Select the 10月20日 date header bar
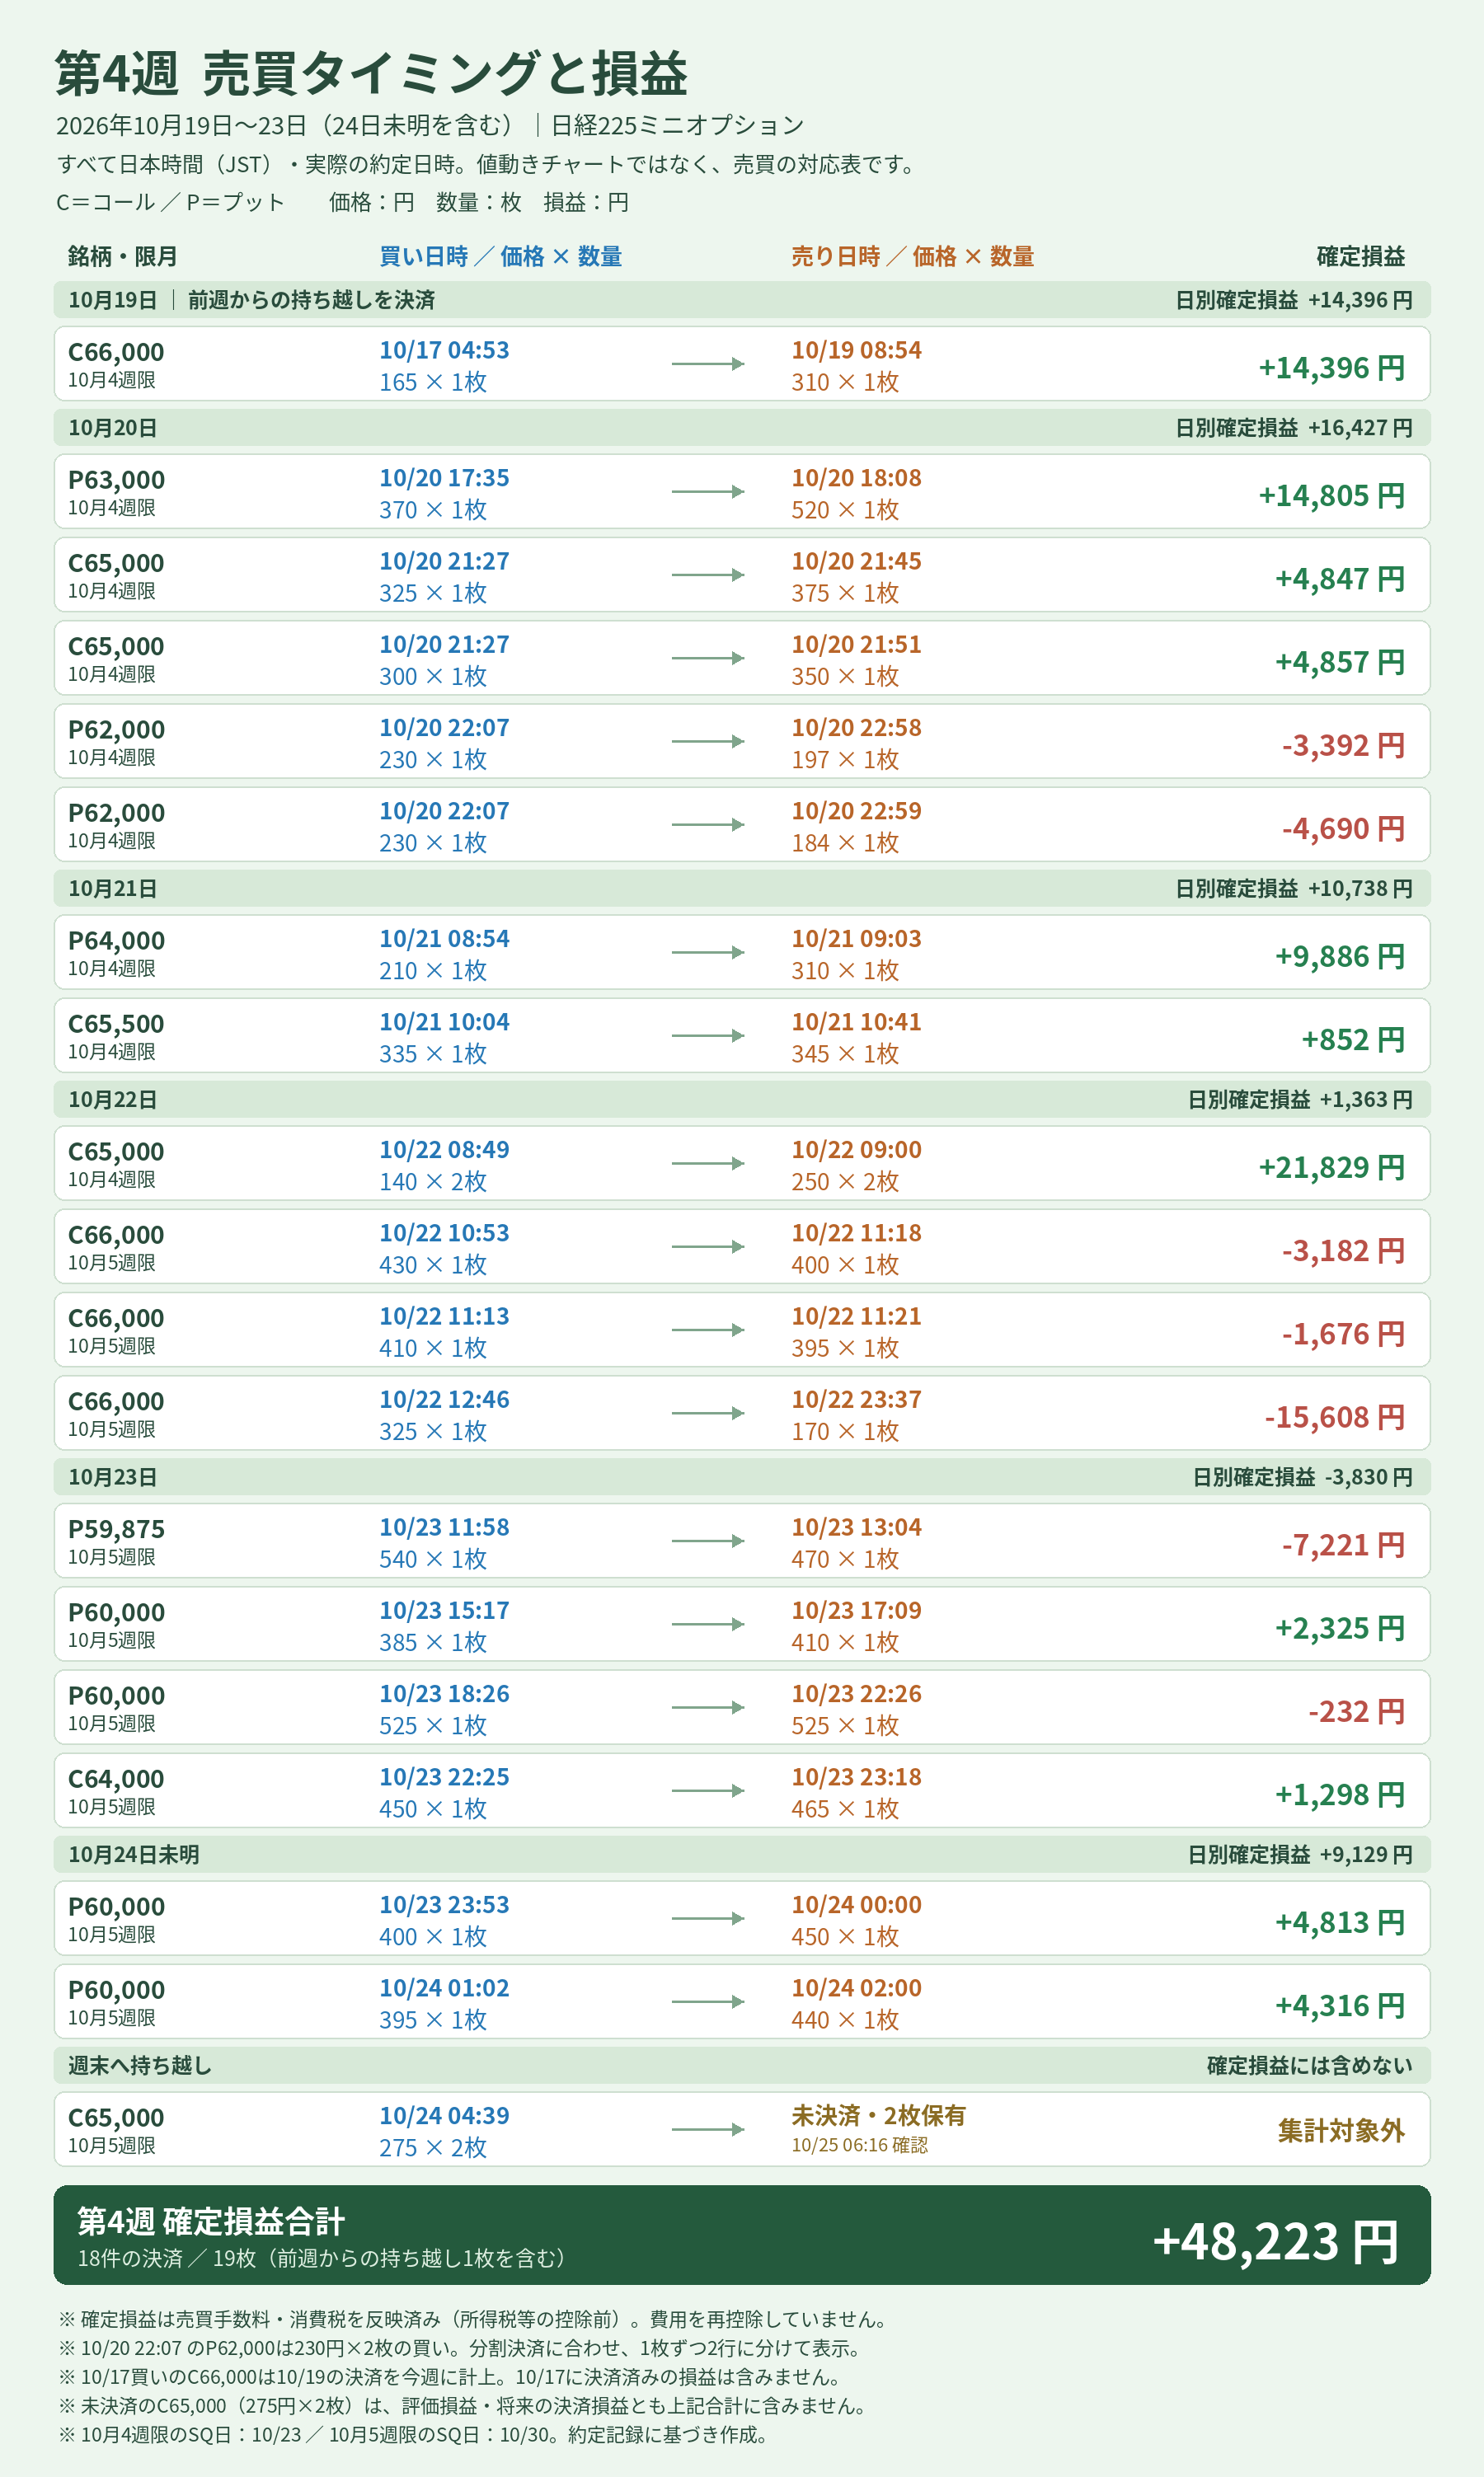Viewport: 1484px width, 2477px height. 742,428
